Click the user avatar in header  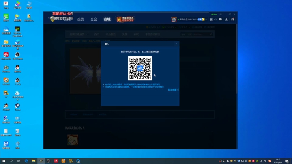click(x=174, y=19)
